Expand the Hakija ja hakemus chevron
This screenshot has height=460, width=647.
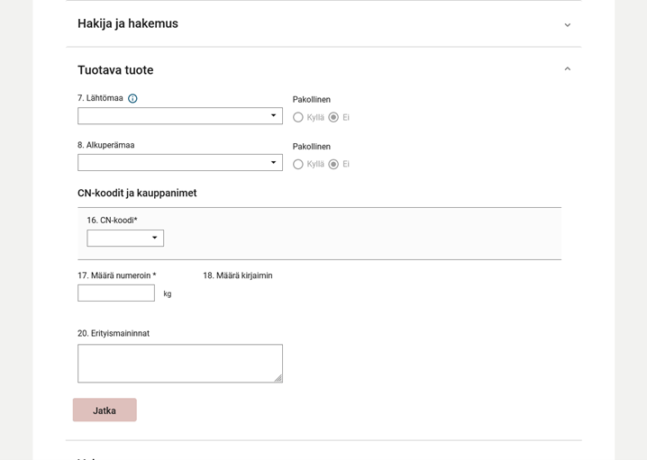pyautogui.click(x=567, y=25)
